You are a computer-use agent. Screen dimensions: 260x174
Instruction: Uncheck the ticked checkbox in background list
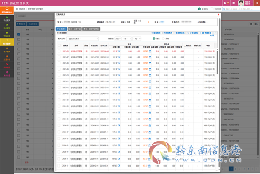click(x=19, y=35)
